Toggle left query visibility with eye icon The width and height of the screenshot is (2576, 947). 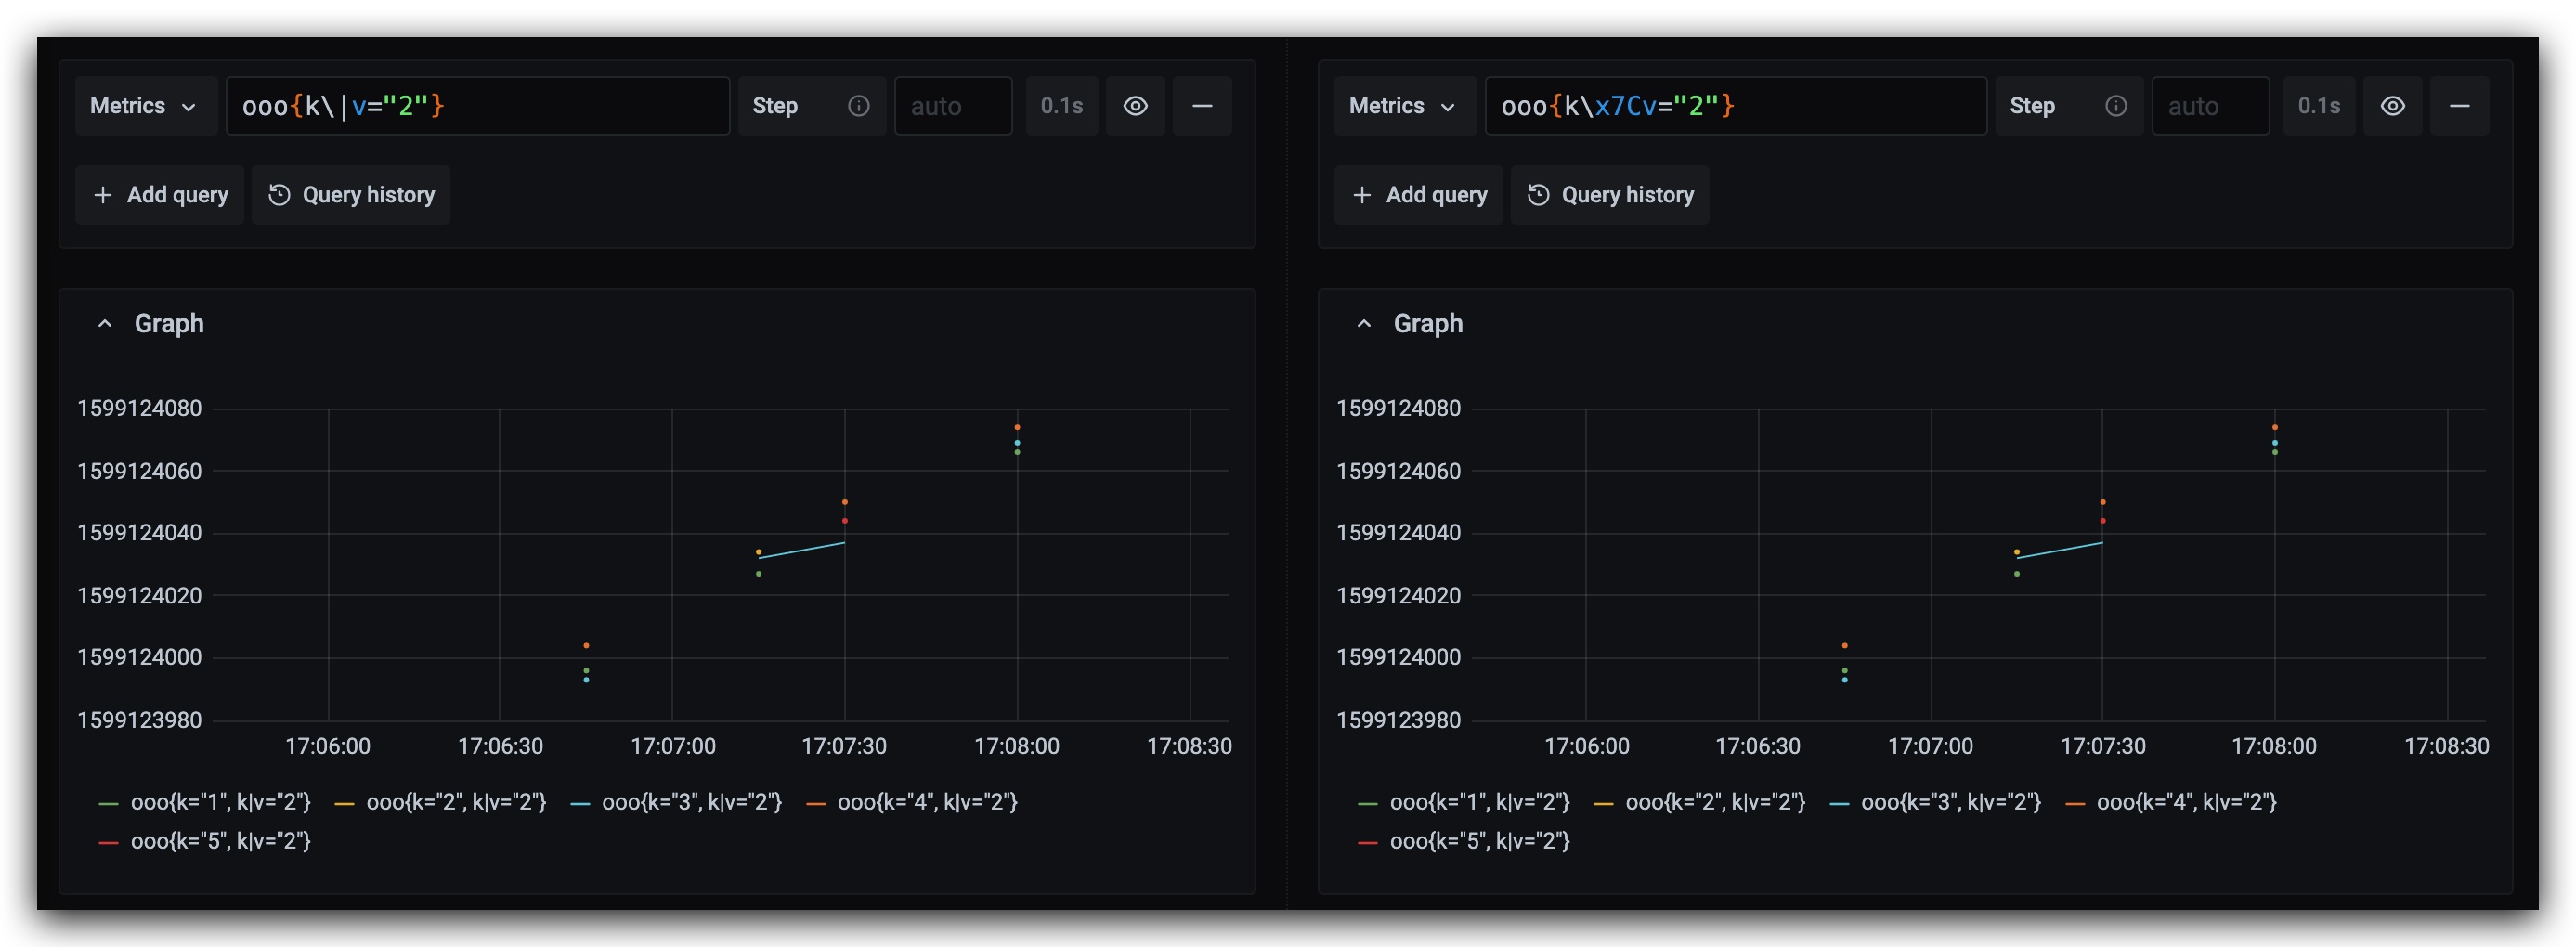click(x=1135, y=106)
